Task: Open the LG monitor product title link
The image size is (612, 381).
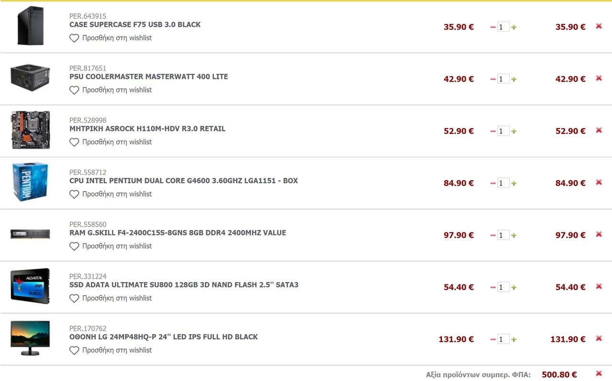Action: point(164,337)
